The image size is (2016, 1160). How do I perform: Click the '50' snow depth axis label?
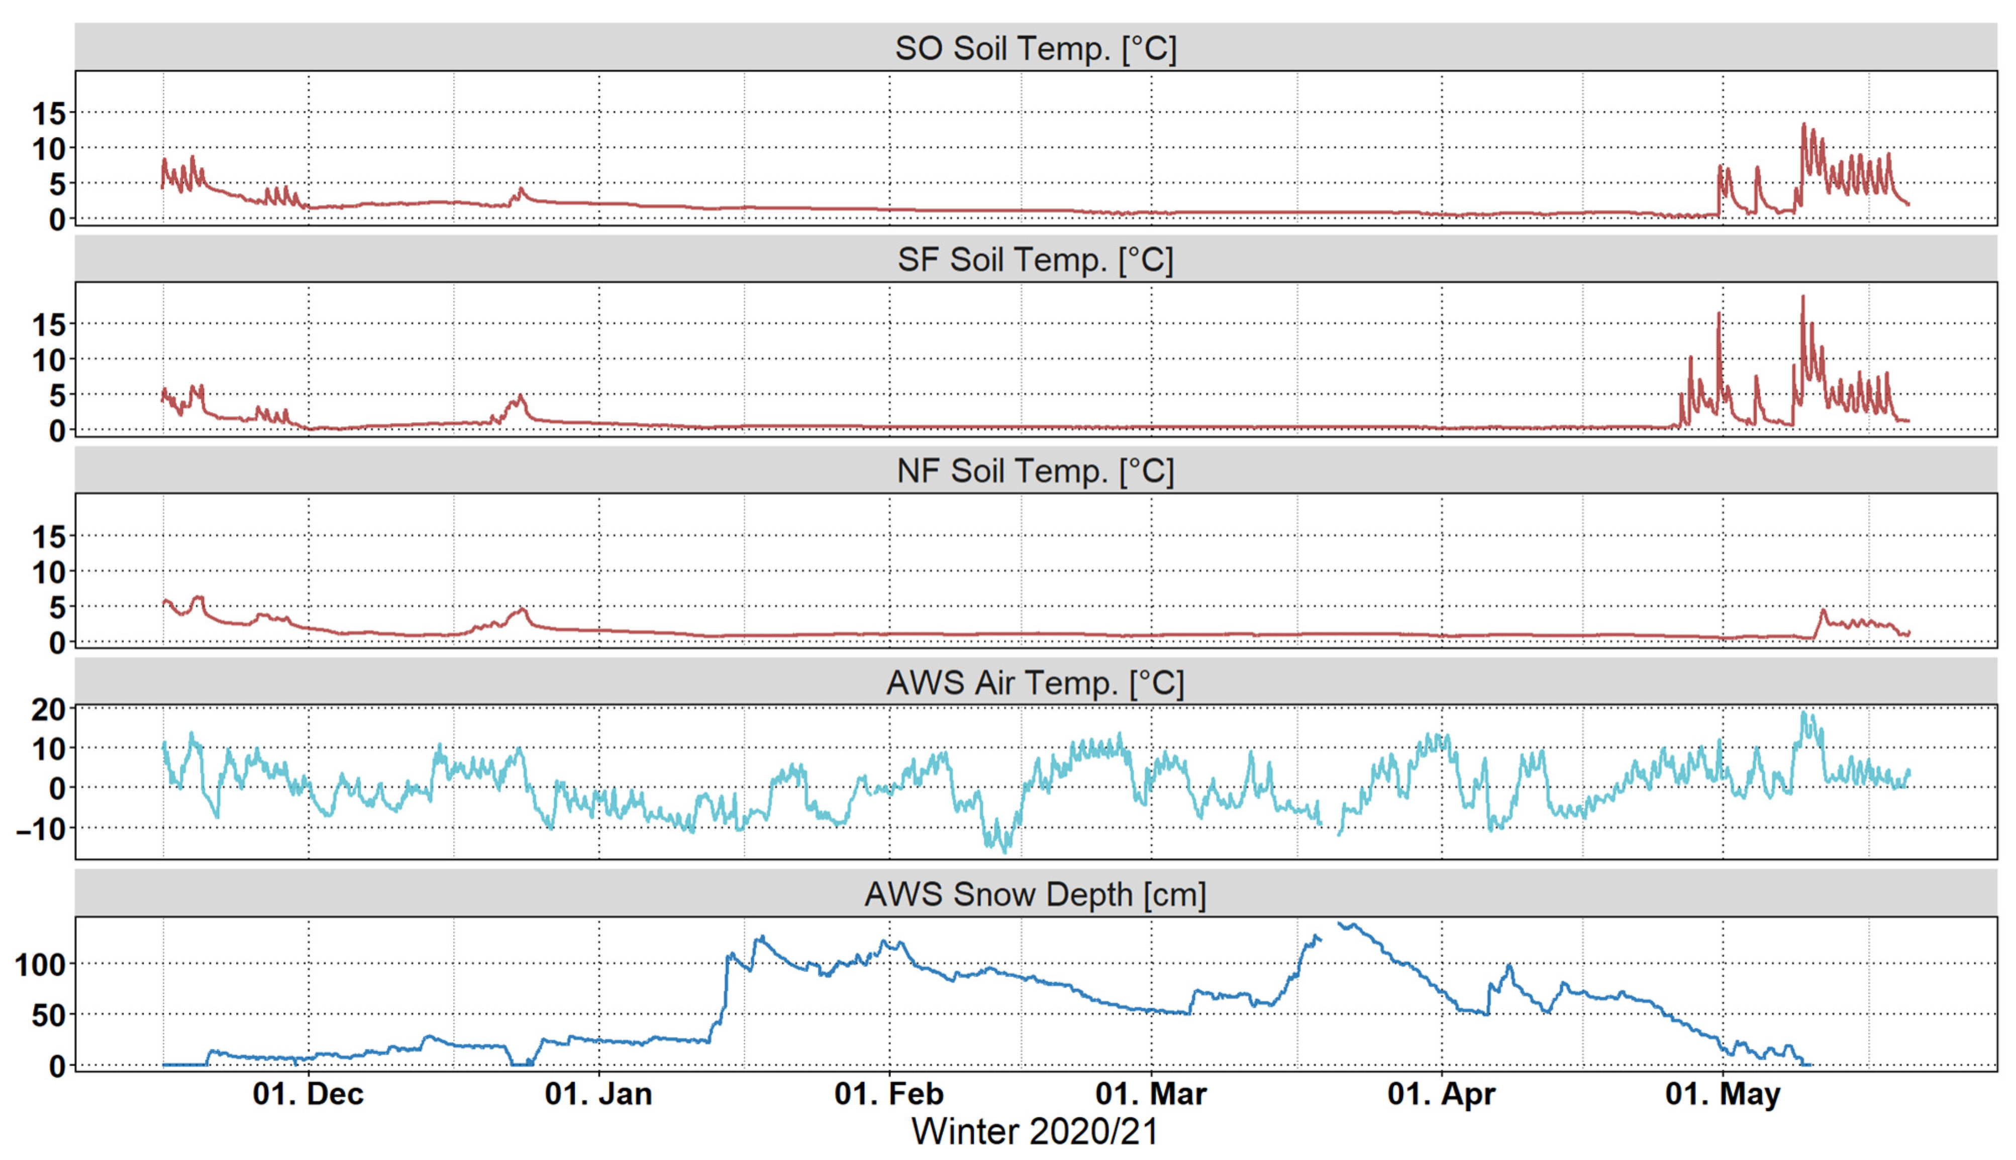[49, 1016]
